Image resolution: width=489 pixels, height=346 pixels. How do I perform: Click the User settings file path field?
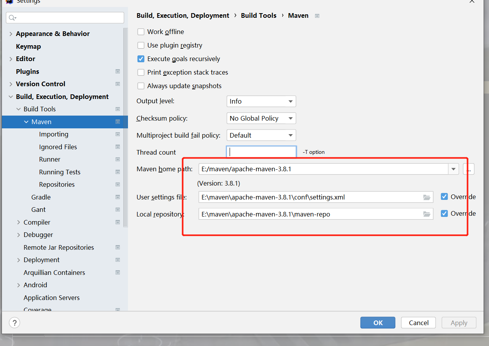316,197
